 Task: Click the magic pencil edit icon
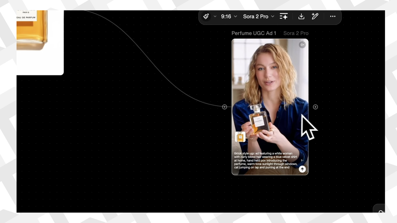(x=315, y=16)
